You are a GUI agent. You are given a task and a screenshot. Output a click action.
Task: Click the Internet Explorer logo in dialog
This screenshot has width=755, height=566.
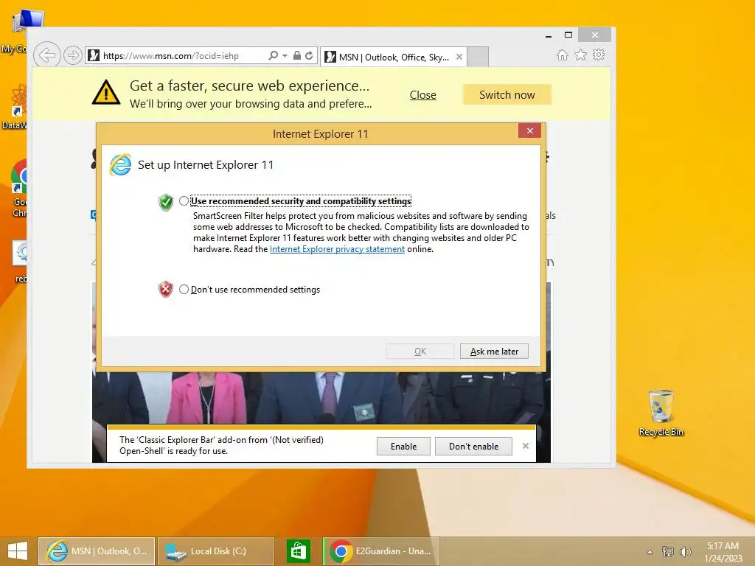[120, 165]
